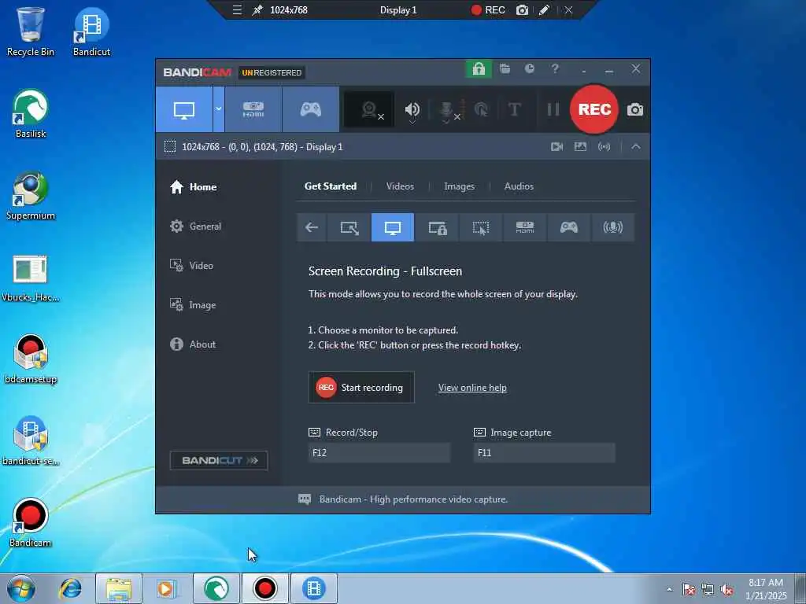Select Screen Recording mode in main toolbar
This screenshot has width=806, height=604.
click(x=184, y=109)
